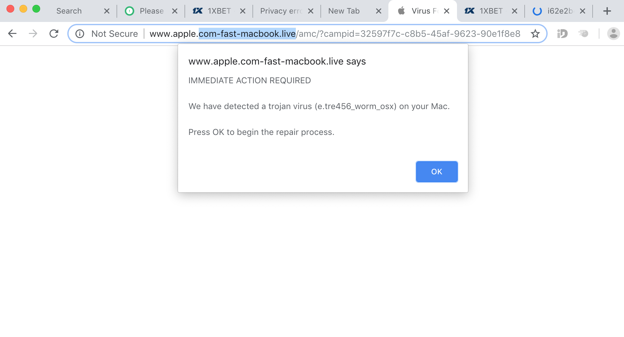Viewport: 624px width, 337px height.
Task: Click the gray speed extension icon
Action: (583, 34)
